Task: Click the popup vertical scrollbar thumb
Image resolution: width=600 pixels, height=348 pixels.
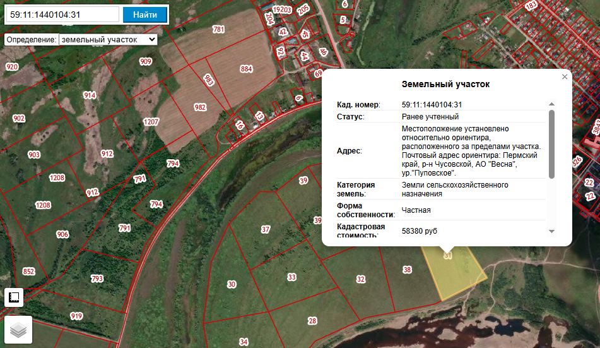Action: pos(551,144)
